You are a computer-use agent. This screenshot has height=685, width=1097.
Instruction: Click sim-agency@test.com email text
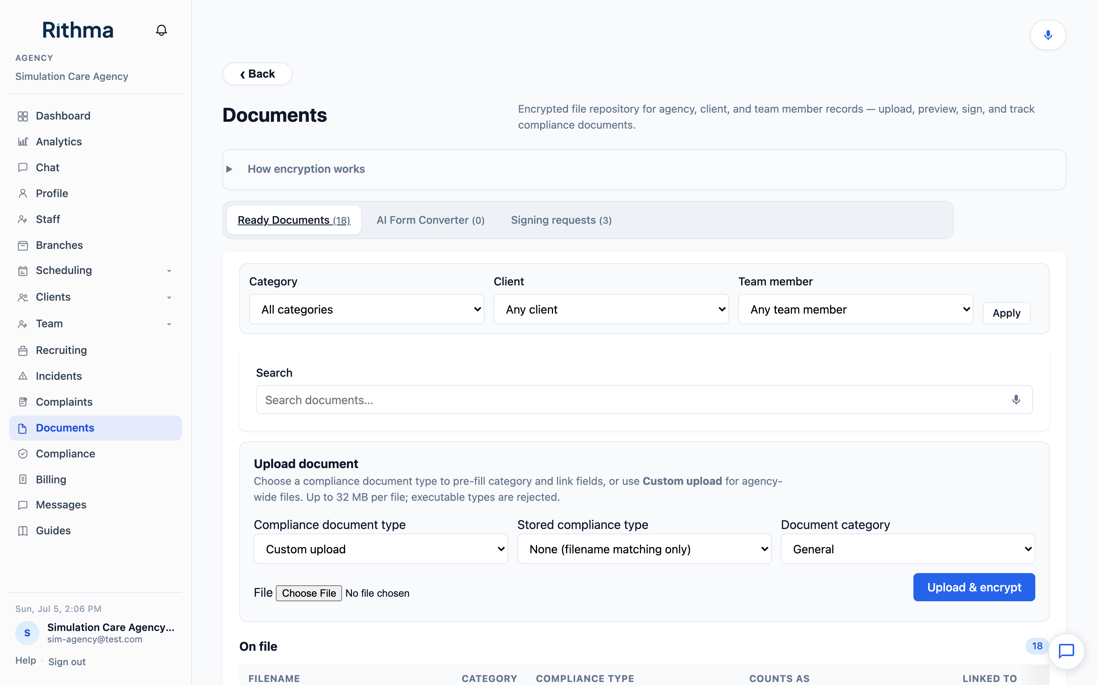pos(95,639)
